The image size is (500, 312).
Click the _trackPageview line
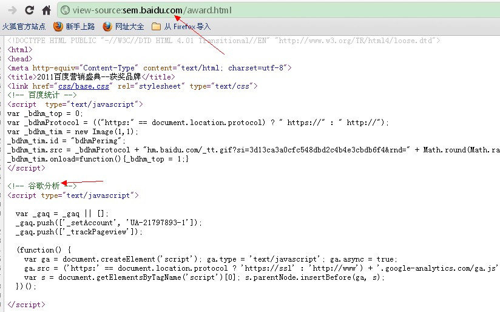point(79,232)
